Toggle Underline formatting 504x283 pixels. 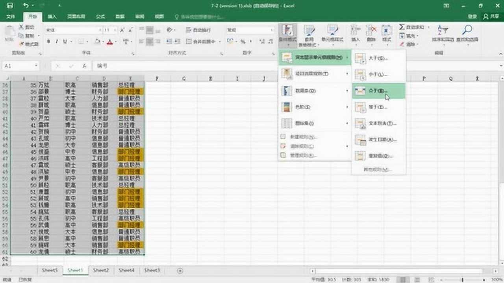pos(65,41)
